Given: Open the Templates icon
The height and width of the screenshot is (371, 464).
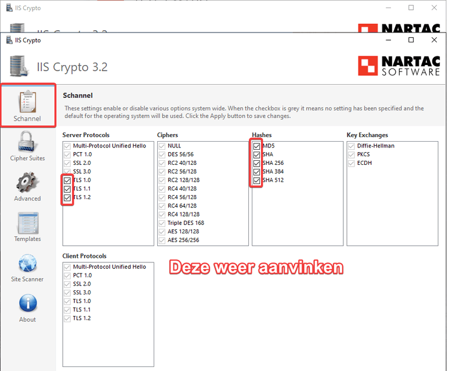Looking at the screenshot, I should click(x=28, y=223).
